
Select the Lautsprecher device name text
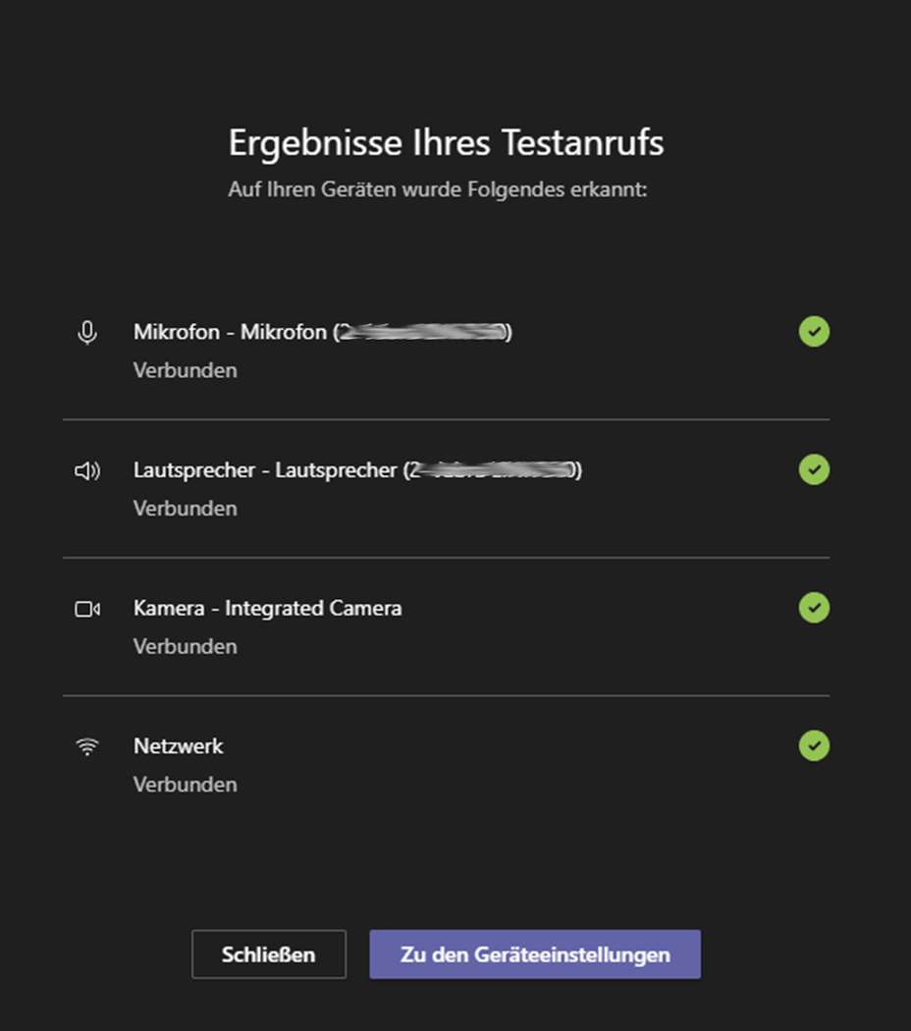(357, 470)
